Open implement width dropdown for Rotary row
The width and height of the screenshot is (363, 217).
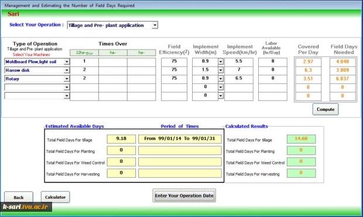pos(221,79)
